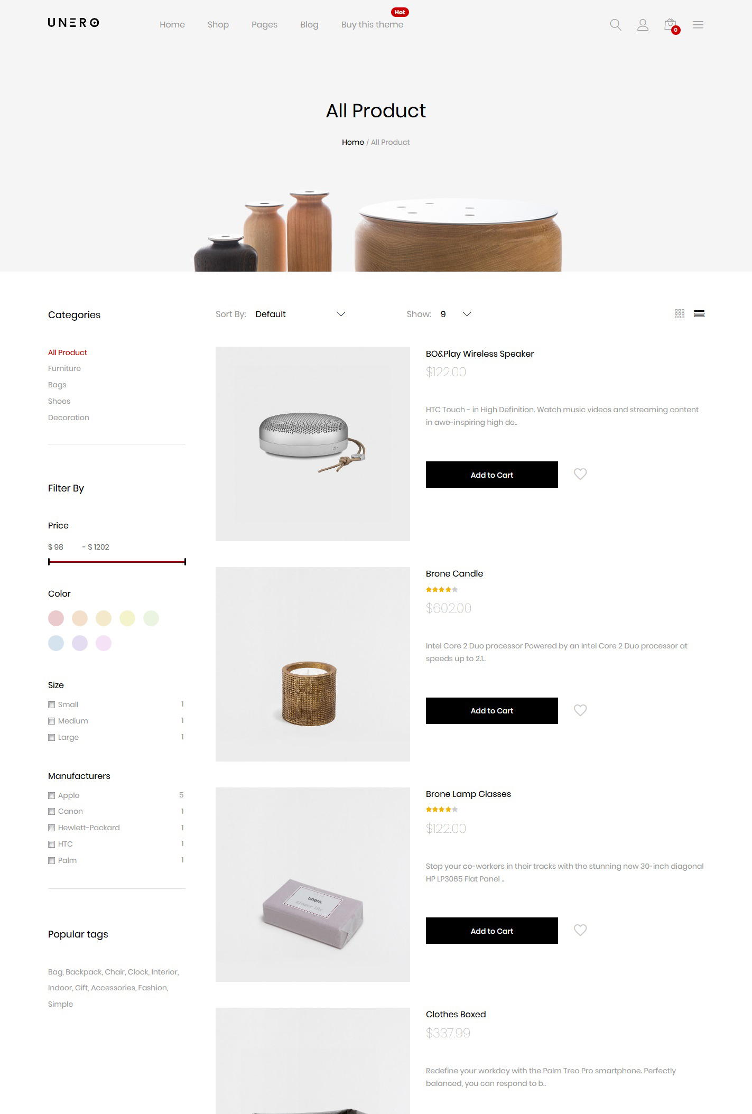This screenshot has height=1114, width=752.
Task: Switch to grid view layout
Action: [x=680, y=314]
